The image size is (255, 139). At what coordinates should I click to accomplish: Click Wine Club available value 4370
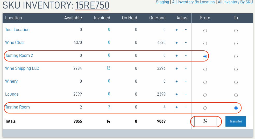pyautogui.click(x=78, y=42)
